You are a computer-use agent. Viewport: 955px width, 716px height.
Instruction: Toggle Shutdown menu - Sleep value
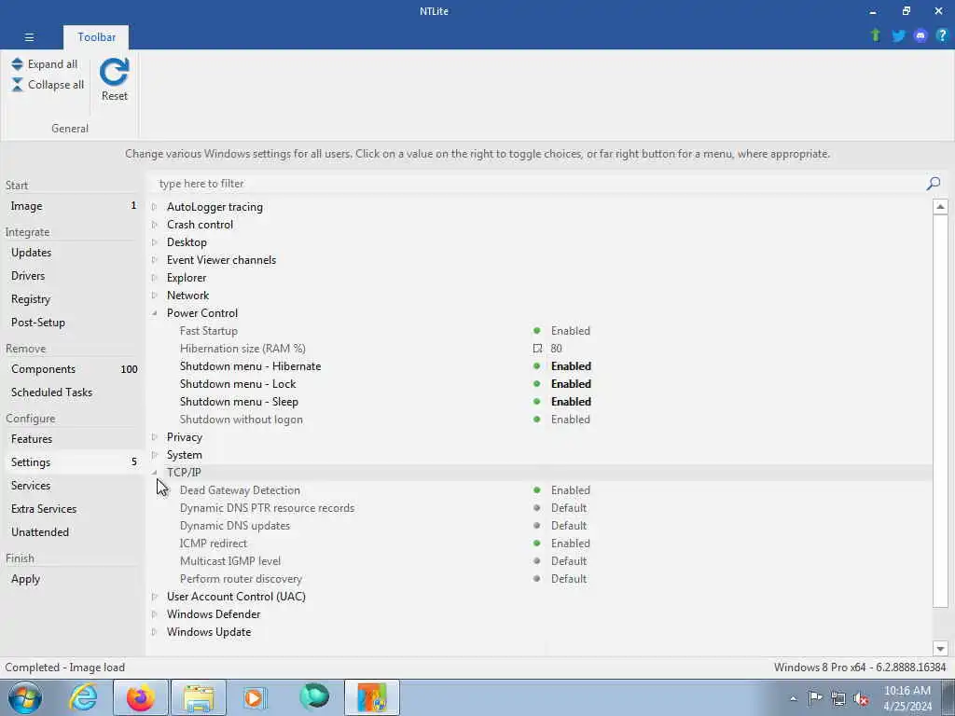tap(571, 401)
